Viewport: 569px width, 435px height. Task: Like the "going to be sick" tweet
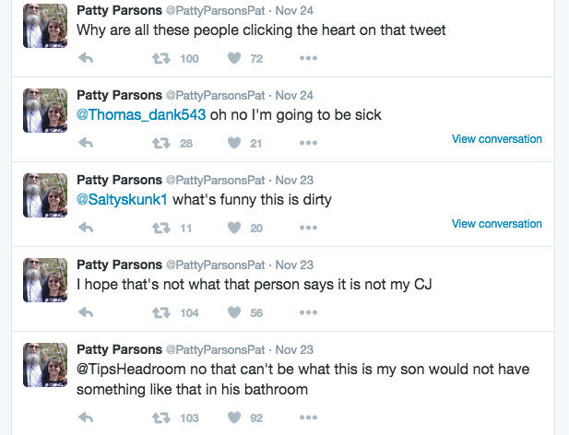[x=234, y=143]
